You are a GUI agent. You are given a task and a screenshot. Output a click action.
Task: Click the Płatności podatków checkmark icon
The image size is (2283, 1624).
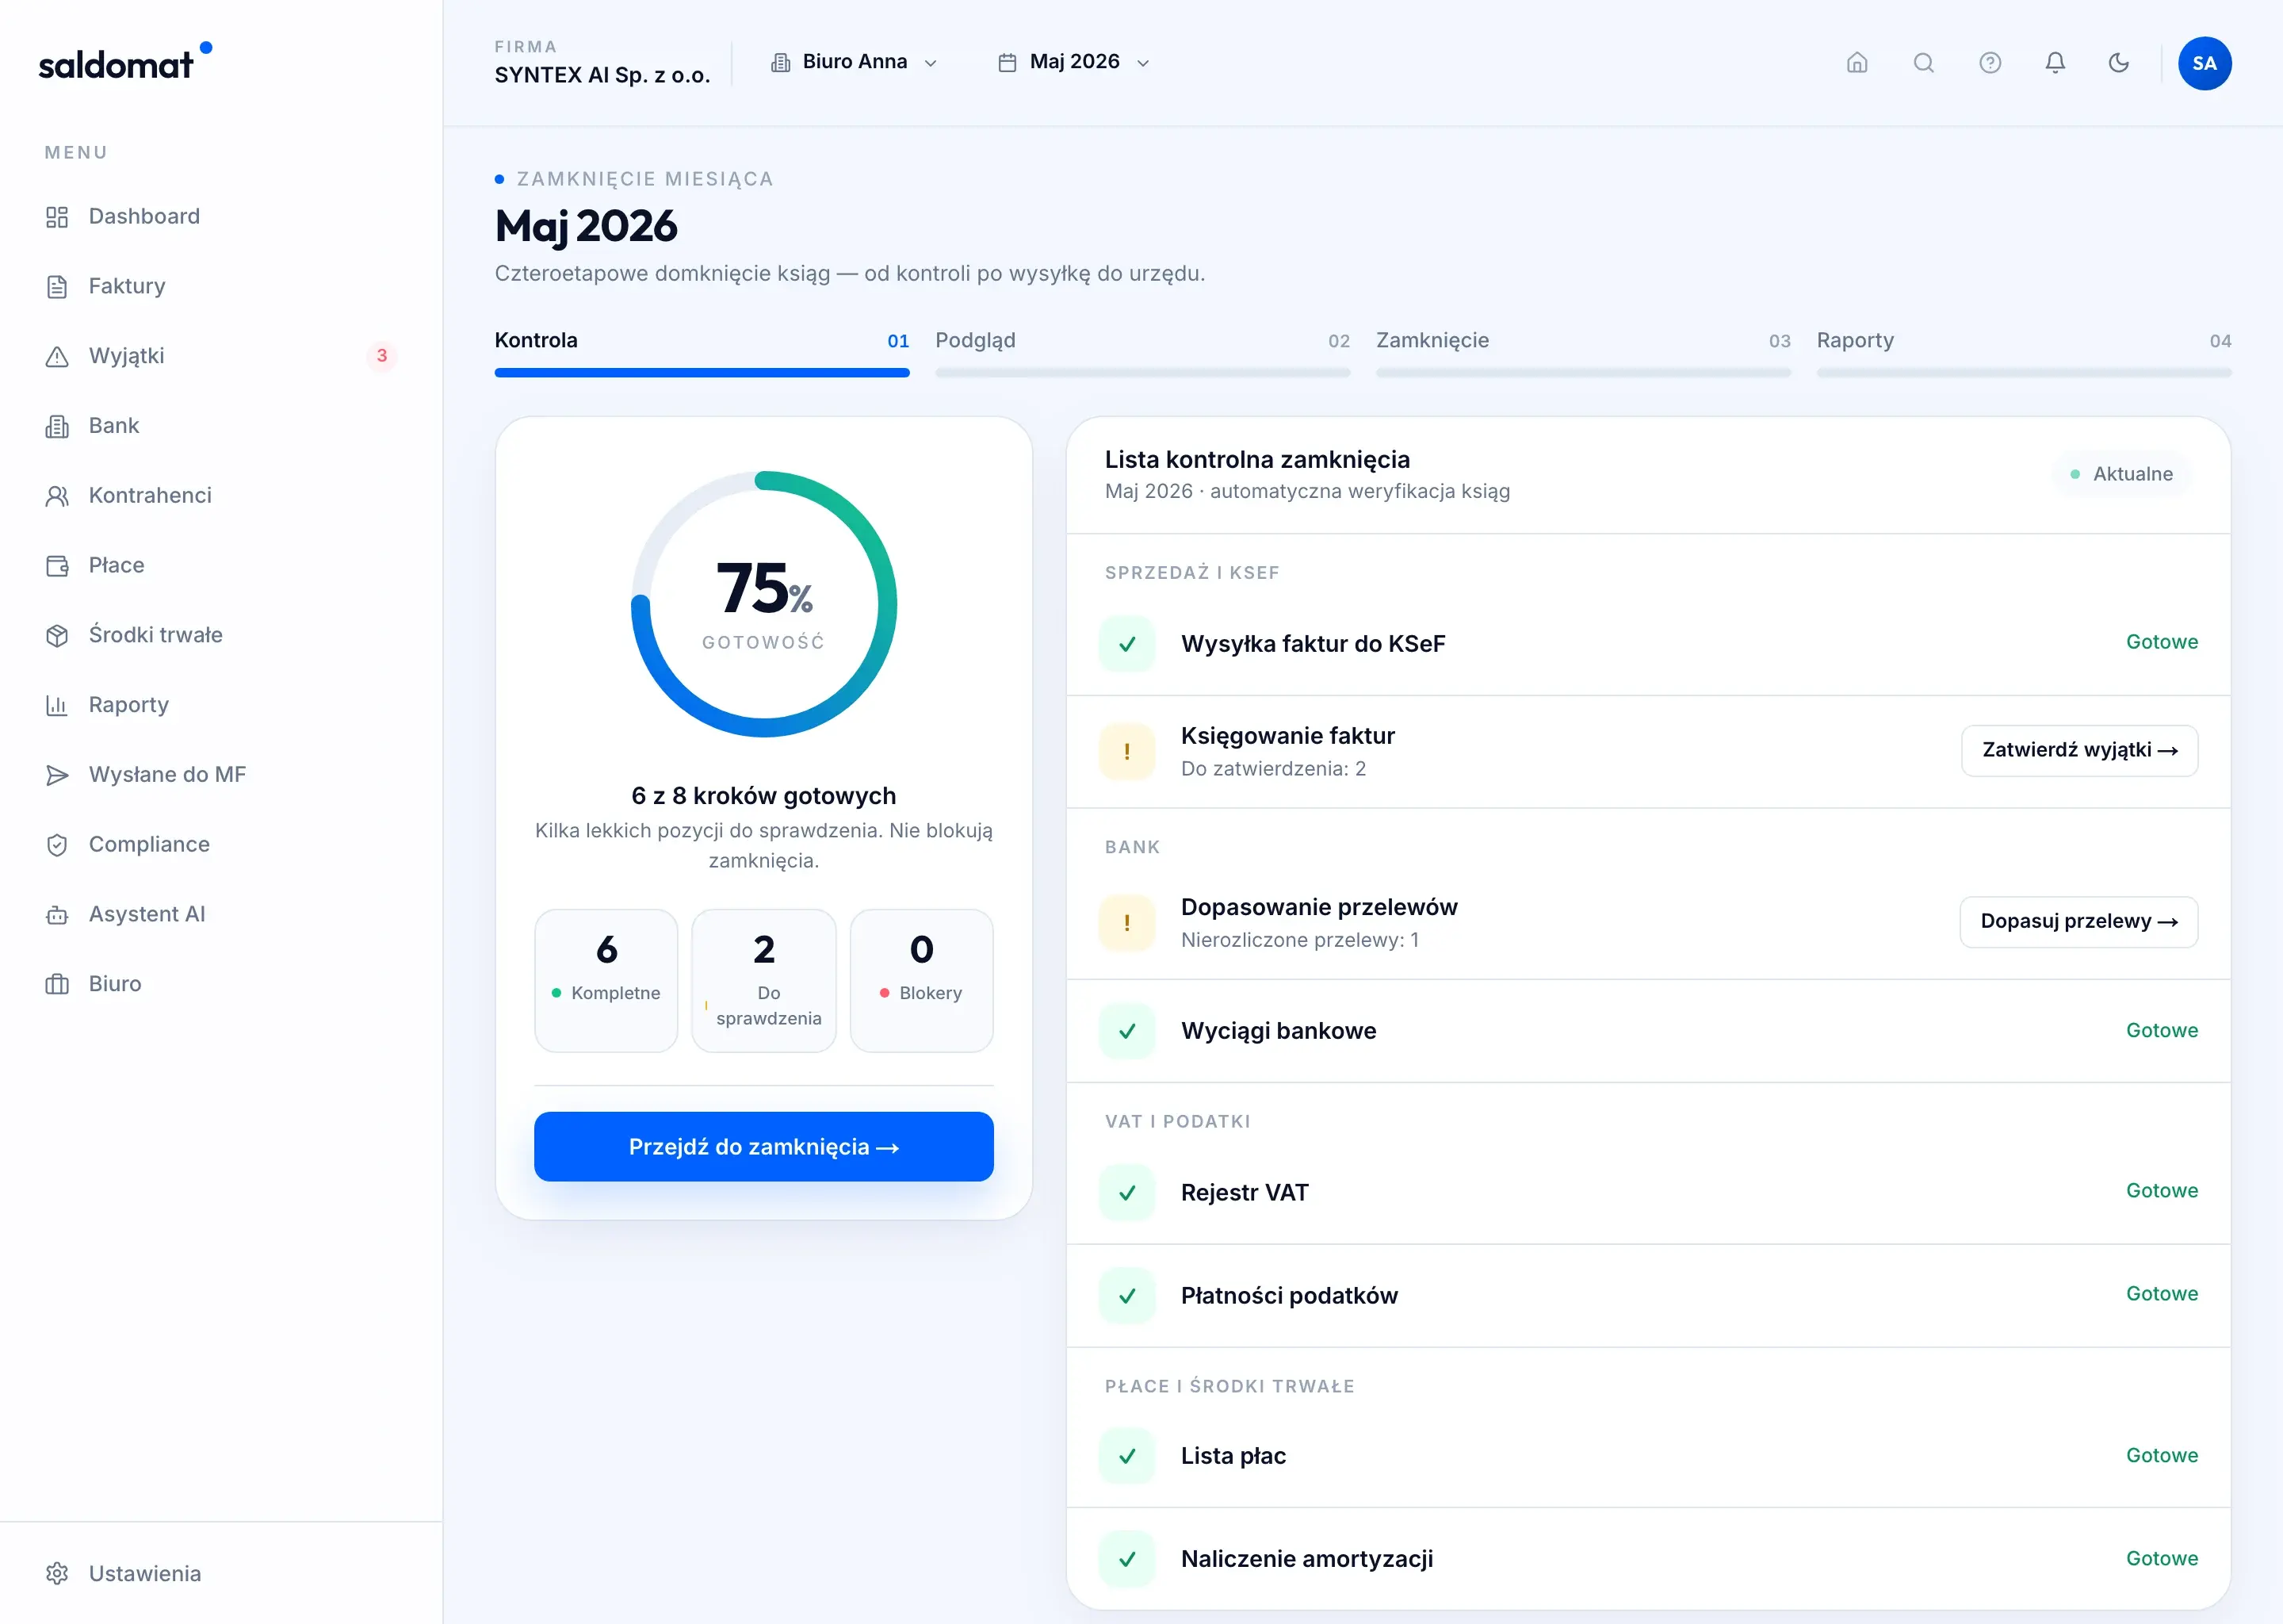(x=1127, y=1296)
